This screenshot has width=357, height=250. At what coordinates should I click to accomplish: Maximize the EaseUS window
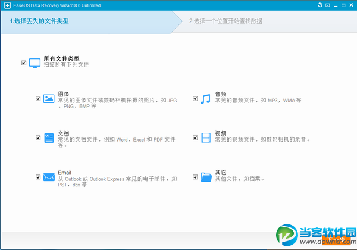[343, 5]
